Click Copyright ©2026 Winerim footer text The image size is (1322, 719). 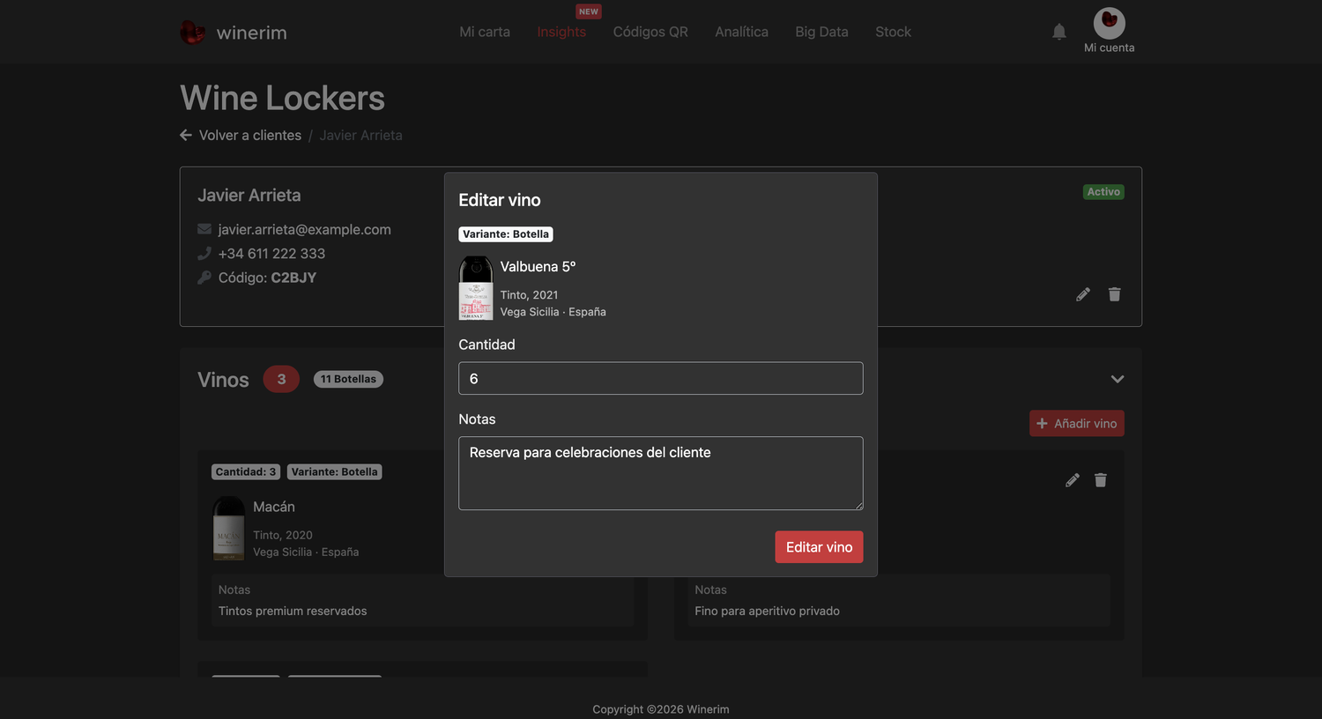pyautogui.click(x=661, y=709)
